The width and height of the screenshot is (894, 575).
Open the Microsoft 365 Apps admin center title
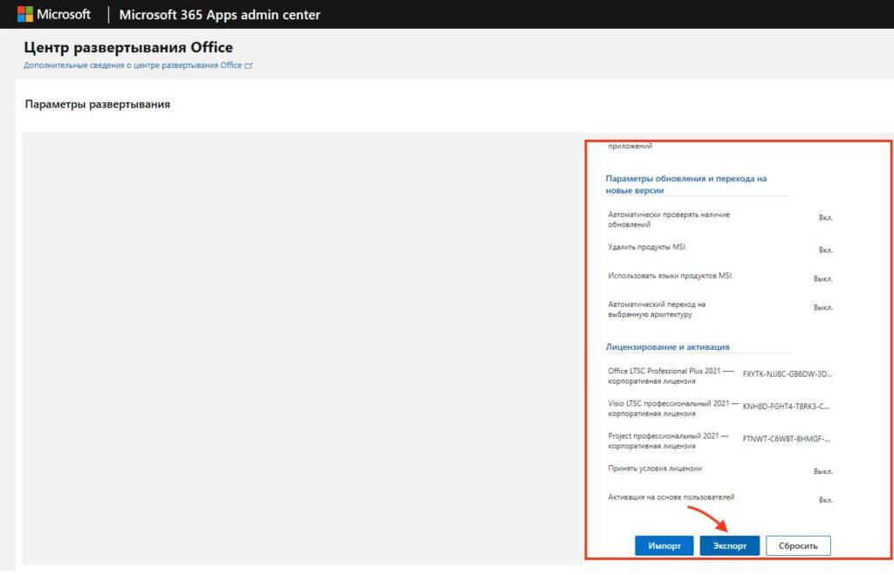coord(219,15)
